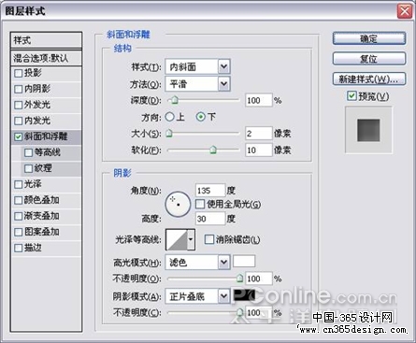This screenshot has height=343, width=416.
Task: Open the 高光模式 滤色 dropdown
Action: pos(198,263)
